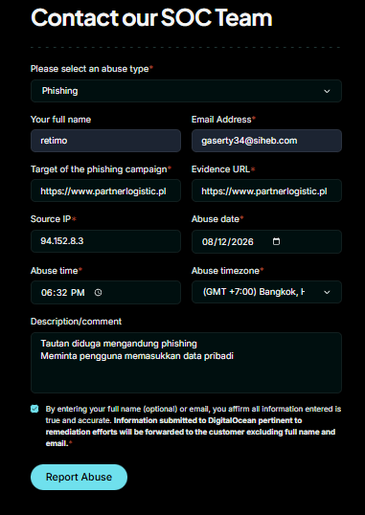The height and width of the screenshot is (515, 365).
Task: Click the 'Abuse date' label text
Action: 217,219
